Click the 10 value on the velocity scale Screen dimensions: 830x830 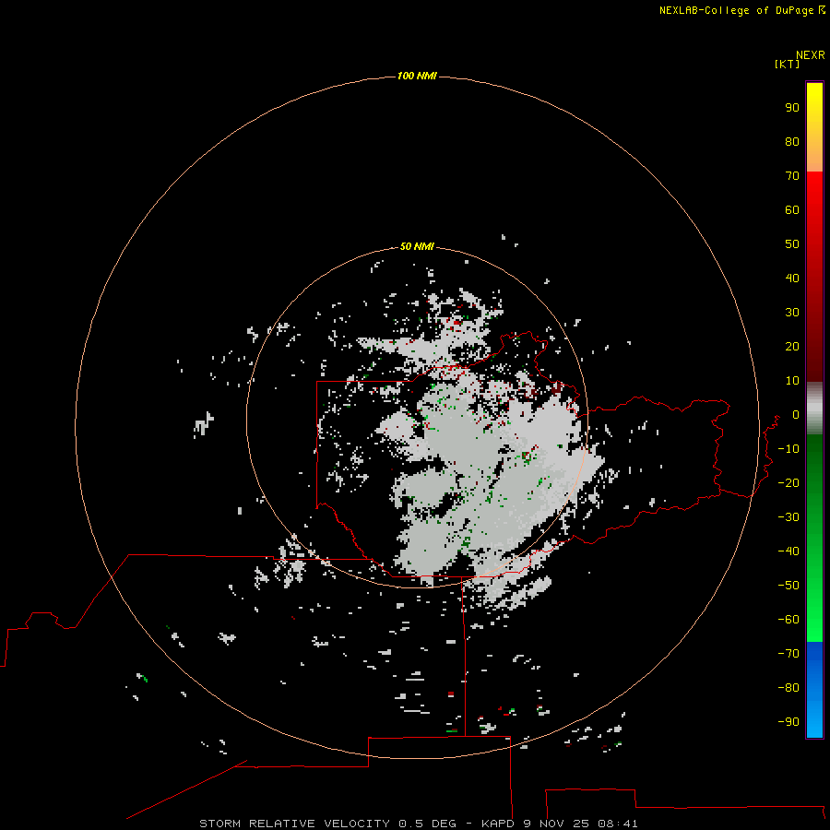792,381
